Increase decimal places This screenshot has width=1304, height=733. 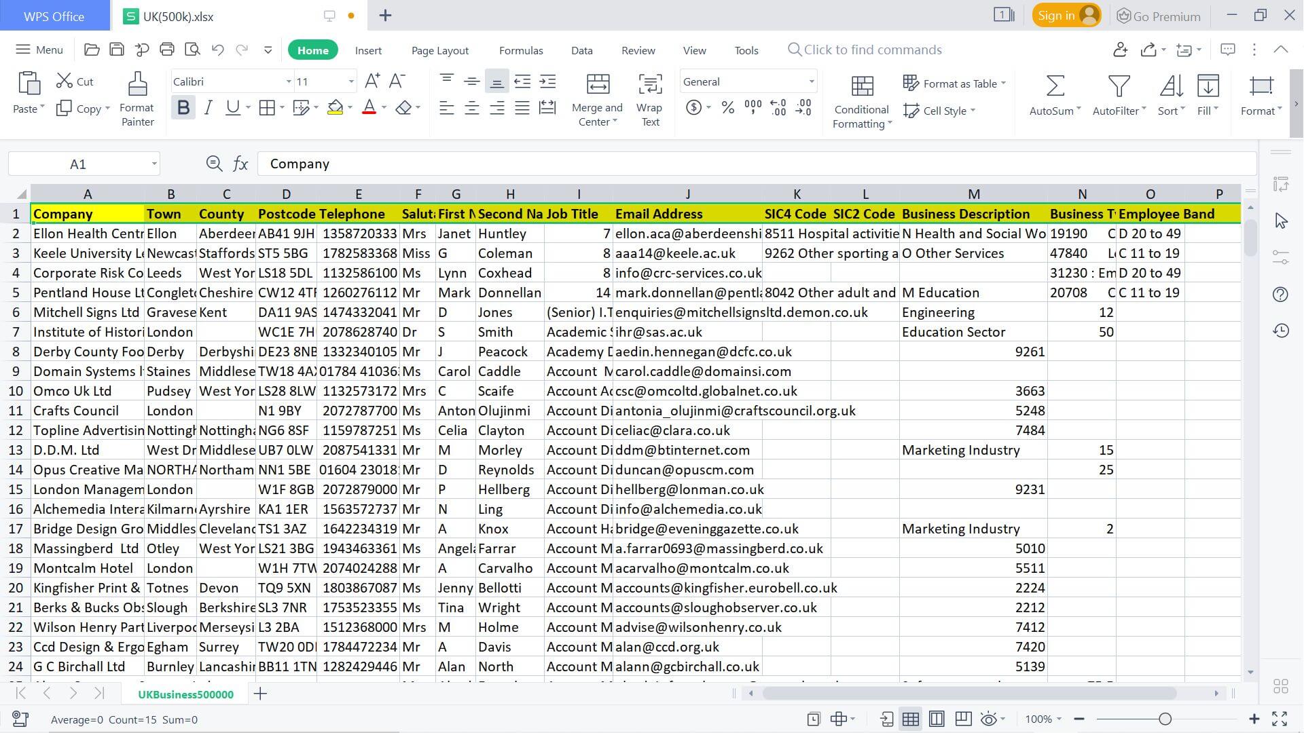[x=778, y=108]
